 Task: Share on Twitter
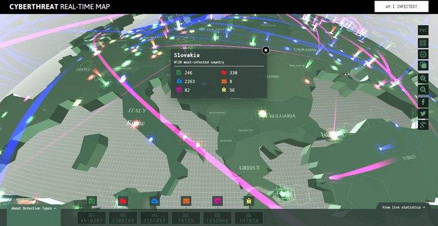point(423,113)
